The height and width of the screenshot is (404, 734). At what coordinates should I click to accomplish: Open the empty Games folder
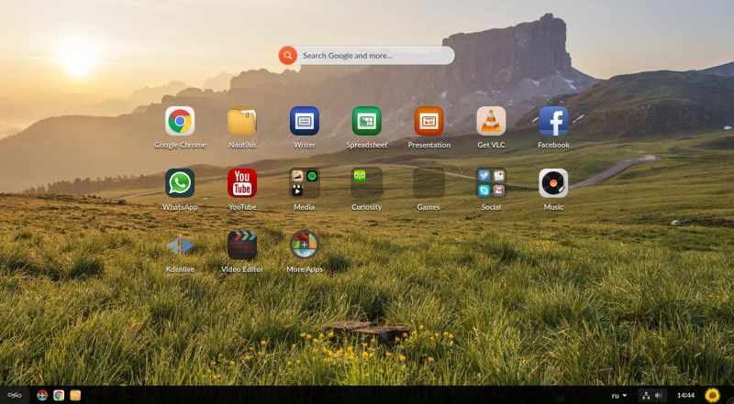[428, 183]
